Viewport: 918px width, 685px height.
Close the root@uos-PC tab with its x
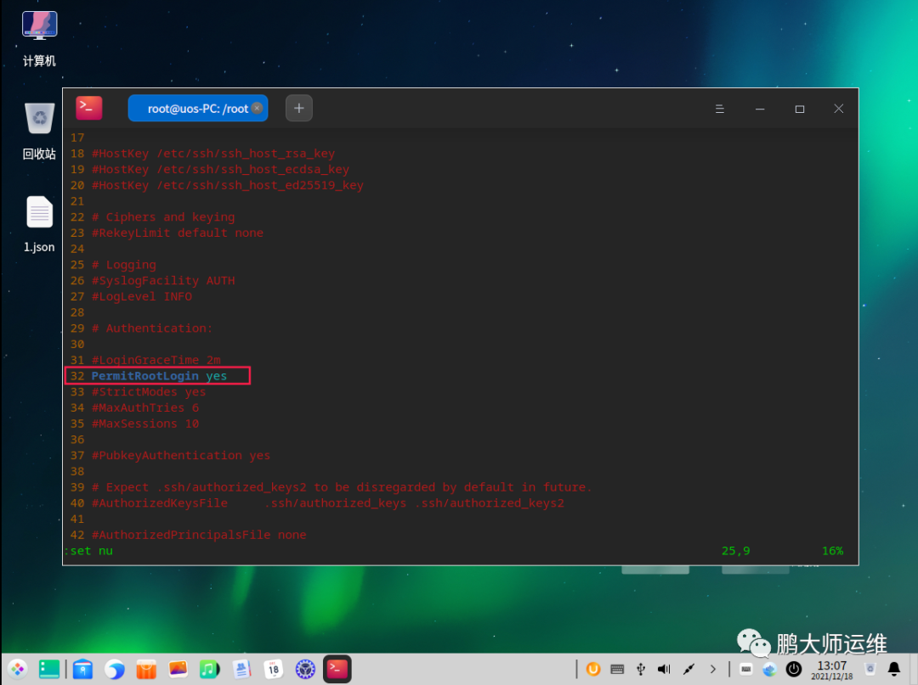pyautogui.click(x=257, y=108)
